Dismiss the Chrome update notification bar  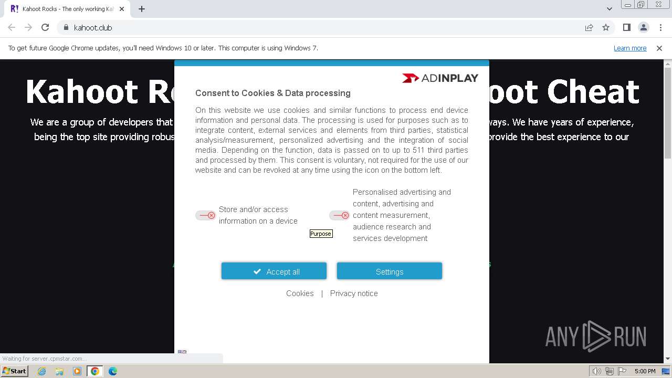[659, 48]
